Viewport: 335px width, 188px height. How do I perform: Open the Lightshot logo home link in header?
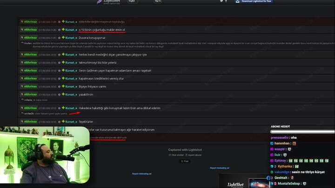coord(108,2)
